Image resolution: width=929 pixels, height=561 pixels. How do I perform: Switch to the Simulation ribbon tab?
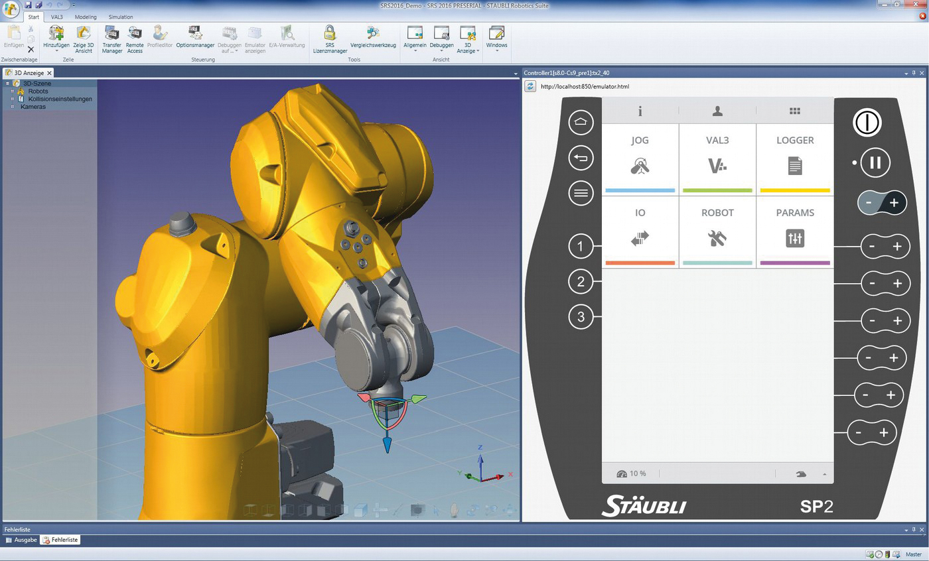(x=121, y=17)
